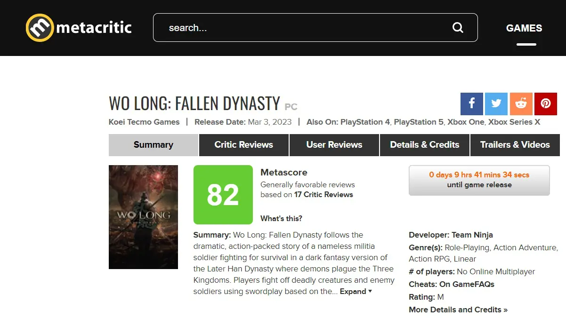This screenshot has height=318, width=566.
Task: Click the Wo Long cover art thumbnail
Action: 143,217
